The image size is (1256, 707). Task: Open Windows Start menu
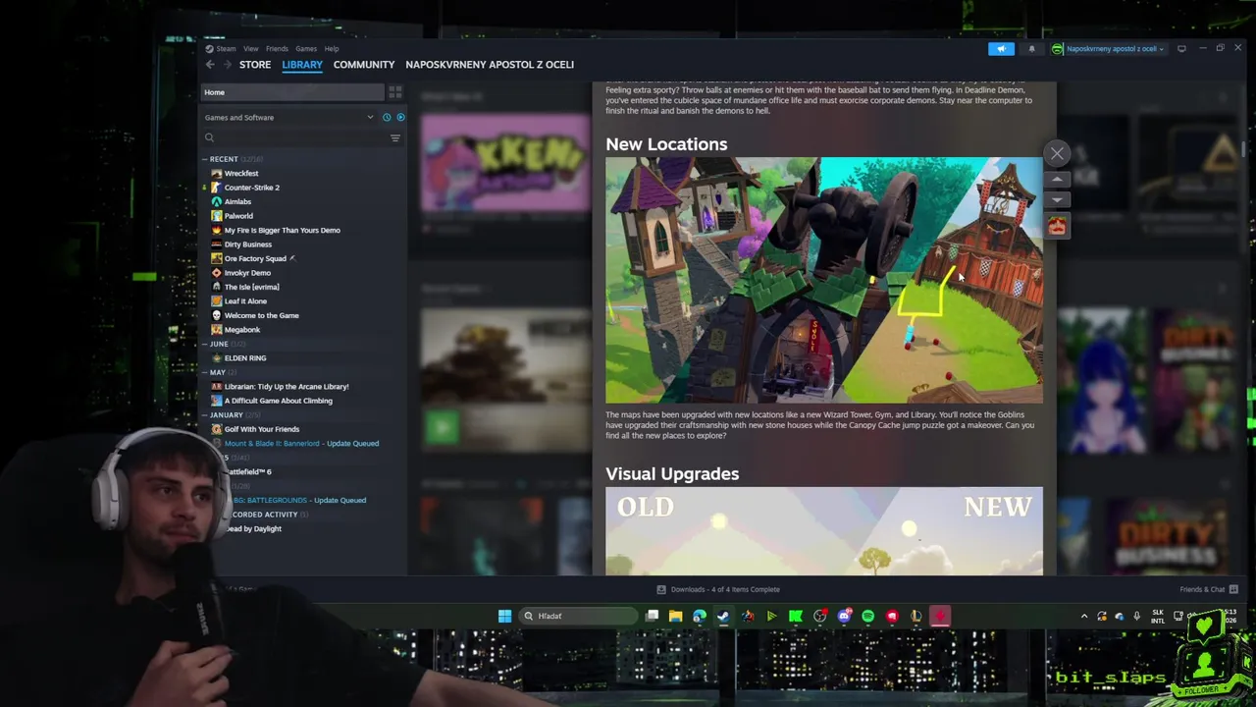(x=504, y=617)
